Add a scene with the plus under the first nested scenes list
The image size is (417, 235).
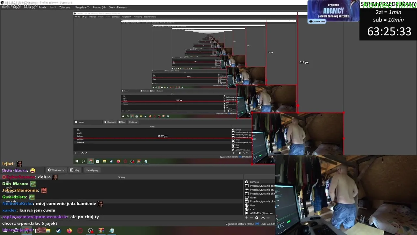[75, 153]
